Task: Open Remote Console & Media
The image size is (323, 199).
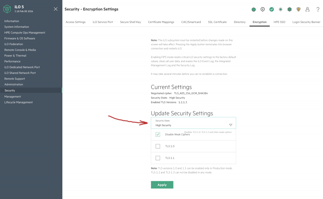Action: (20, 50)
